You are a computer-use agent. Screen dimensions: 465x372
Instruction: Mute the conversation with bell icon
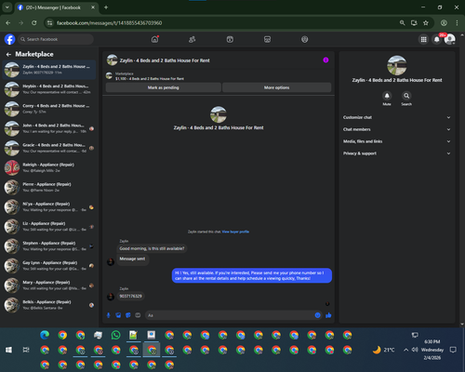click(387, 96)
